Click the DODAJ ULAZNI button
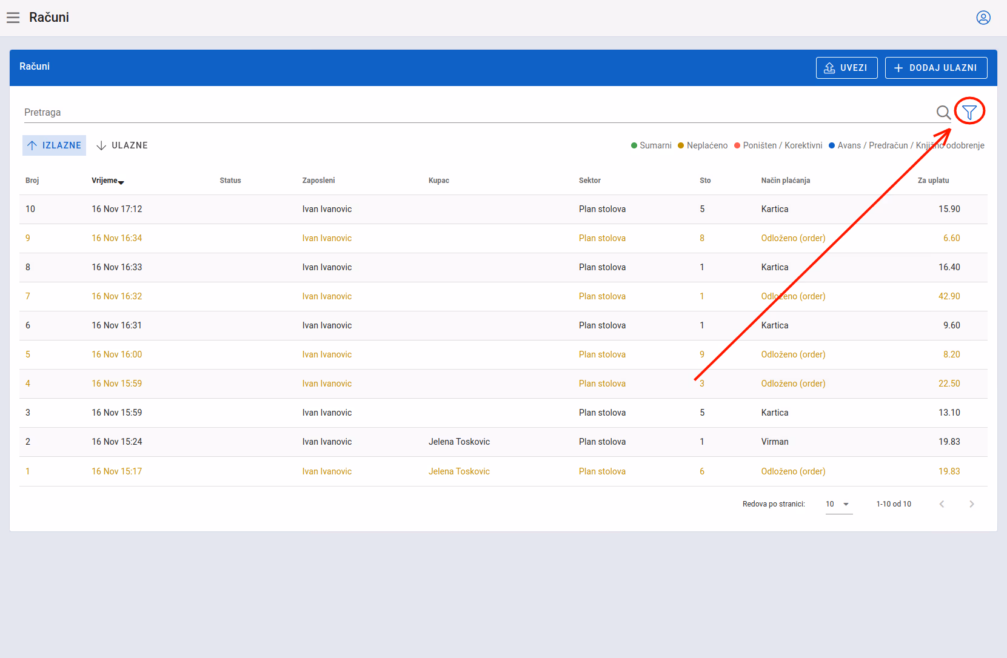This screenshot has width=1007, height=658. tap(936, 68)
